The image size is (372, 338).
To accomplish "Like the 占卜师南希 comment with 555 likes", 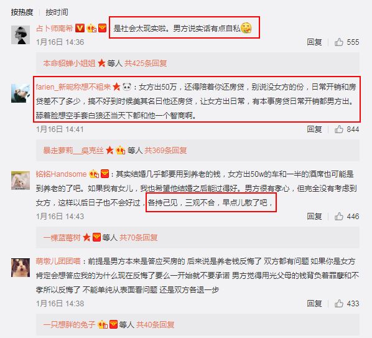I will point(339,42).
